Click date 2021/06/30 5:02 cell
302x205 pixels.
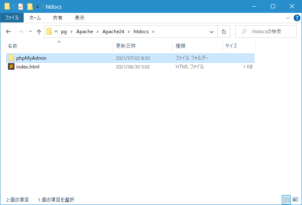(x=133, y=67)
